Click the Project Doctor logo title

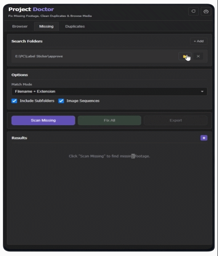coord(31,9)
